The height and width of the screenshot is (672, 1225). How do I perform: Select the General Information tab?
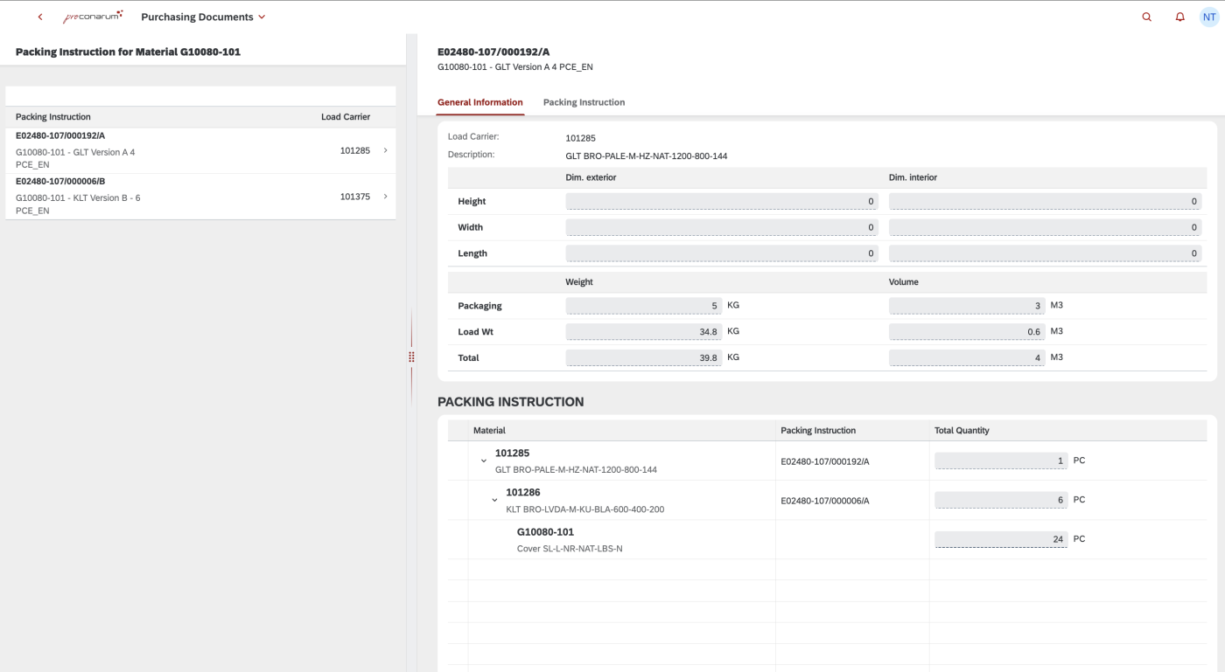point(479,102)
